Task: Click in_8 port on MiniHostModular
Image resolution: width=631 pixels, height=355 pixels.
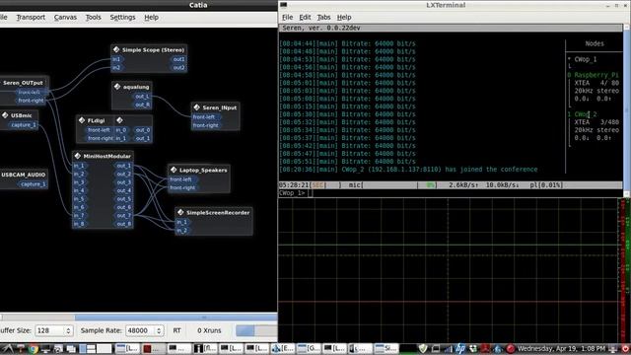Action: (x=79, y=224)
